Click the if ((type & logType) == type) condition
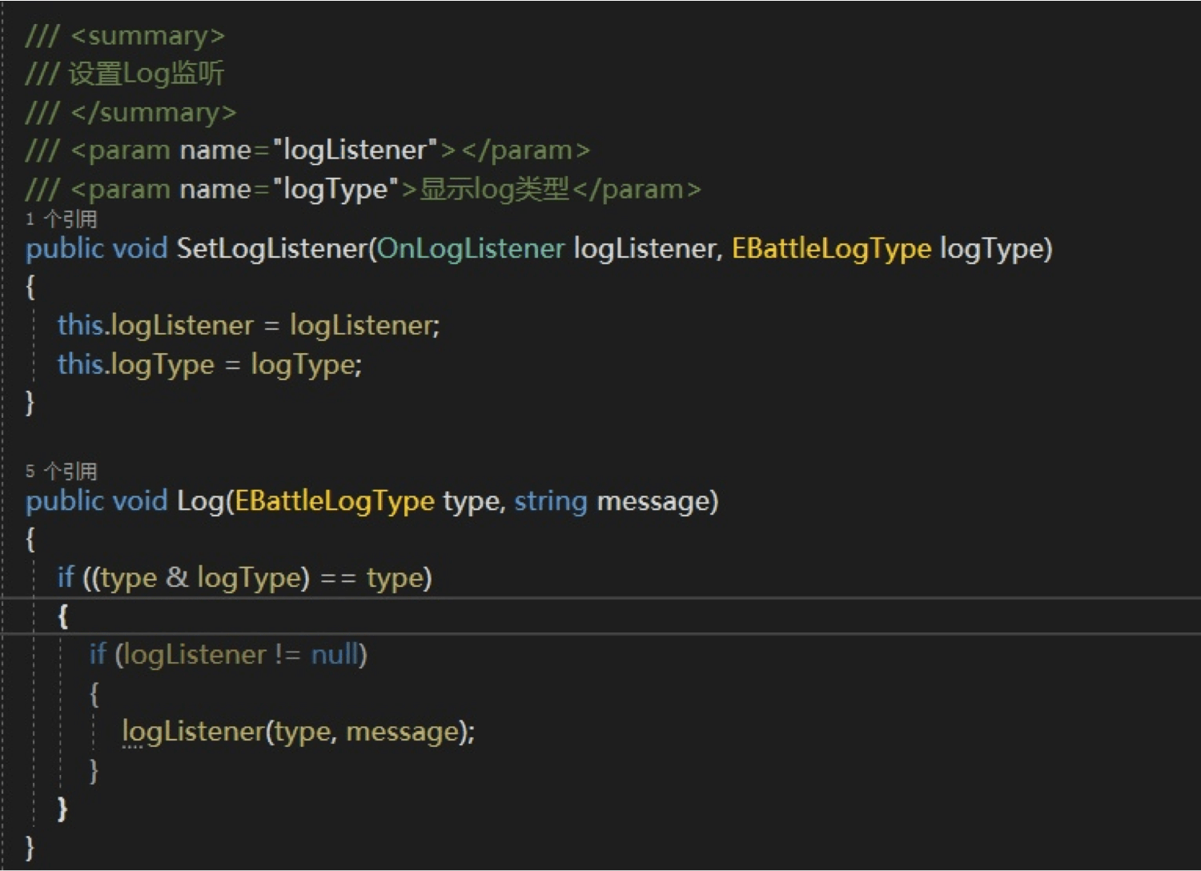Screen dimensions: 1201x871 pyautogui.click(x=244, y=578)
